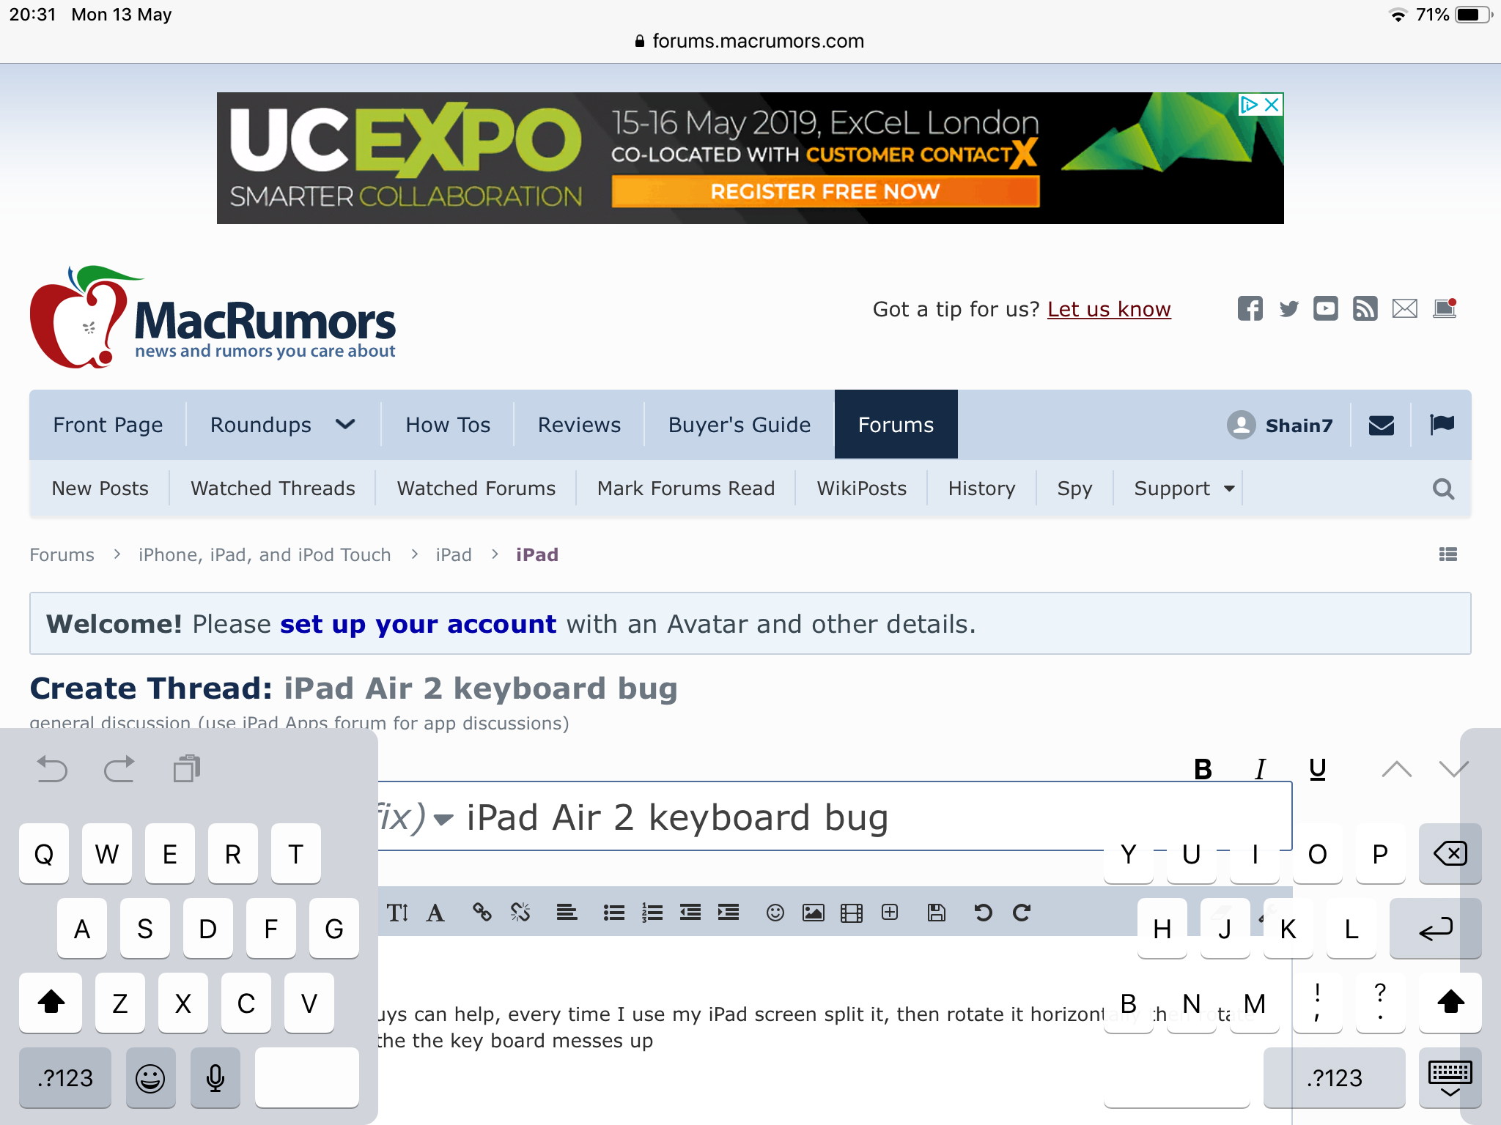The height and width of the screenshot is (1125, 1501).
Task: Open the How Tos tab
Action: click(448, 425)
